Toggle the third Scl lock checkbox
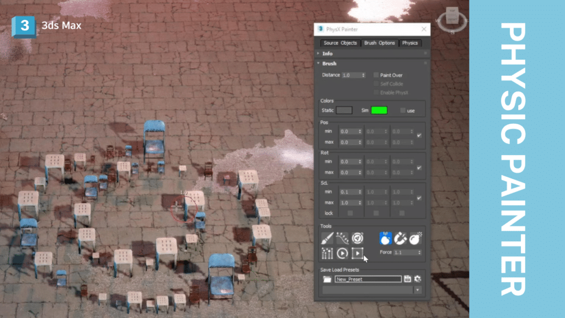The image size is (565, 318). (x=402, y=213)
